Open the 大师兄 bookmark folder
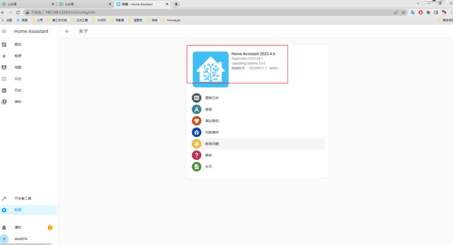The image size is (453, 245). coord(99,20)
